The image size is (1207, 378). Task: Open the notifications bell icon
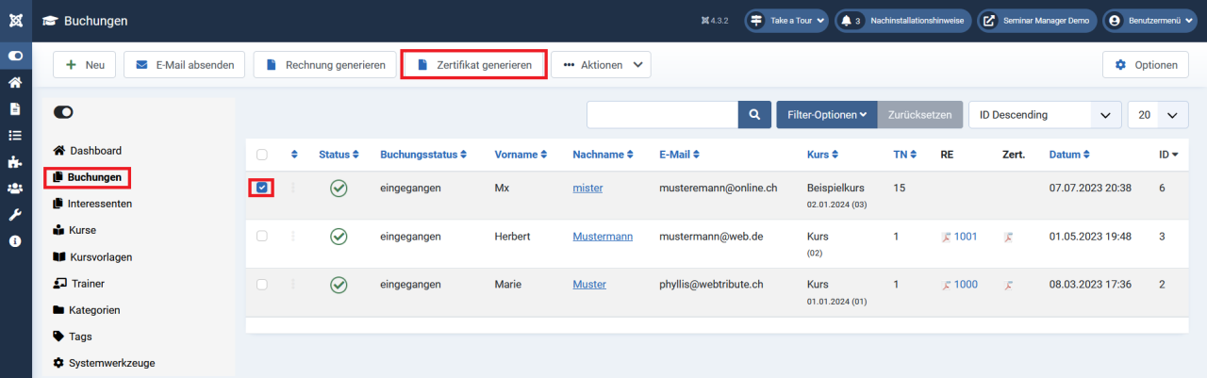tap(846, 21)
